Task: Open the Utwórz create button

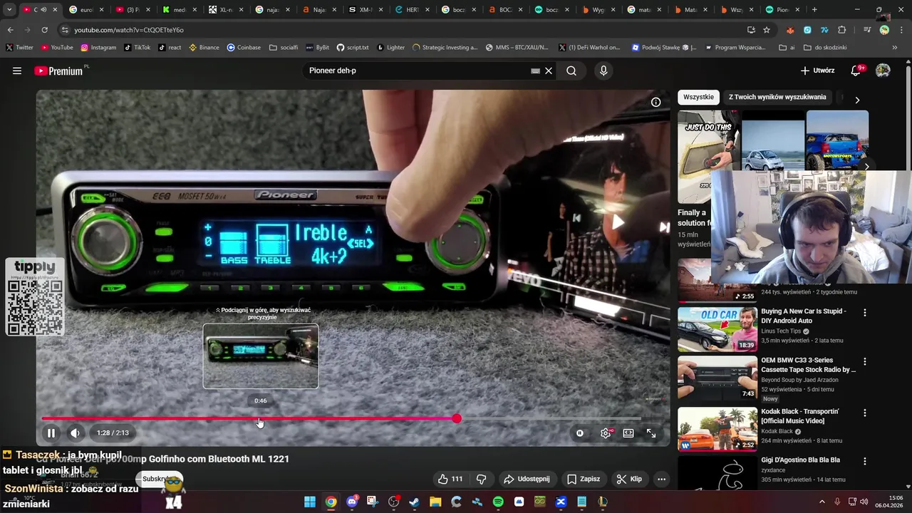Action: tap(817, 71)
